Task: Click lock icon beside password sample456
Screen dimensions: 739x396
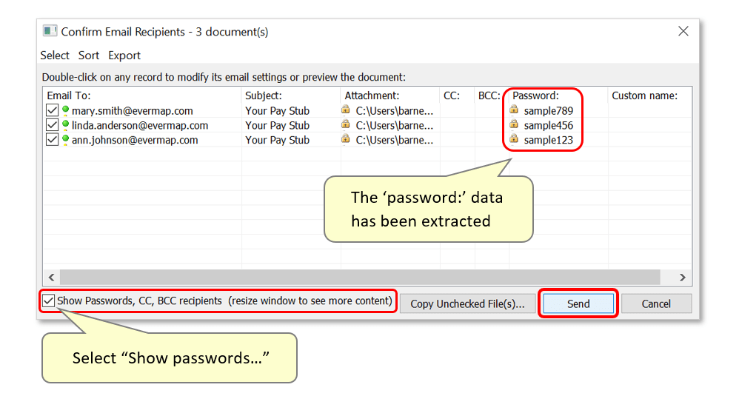Action: pos(514,124)
